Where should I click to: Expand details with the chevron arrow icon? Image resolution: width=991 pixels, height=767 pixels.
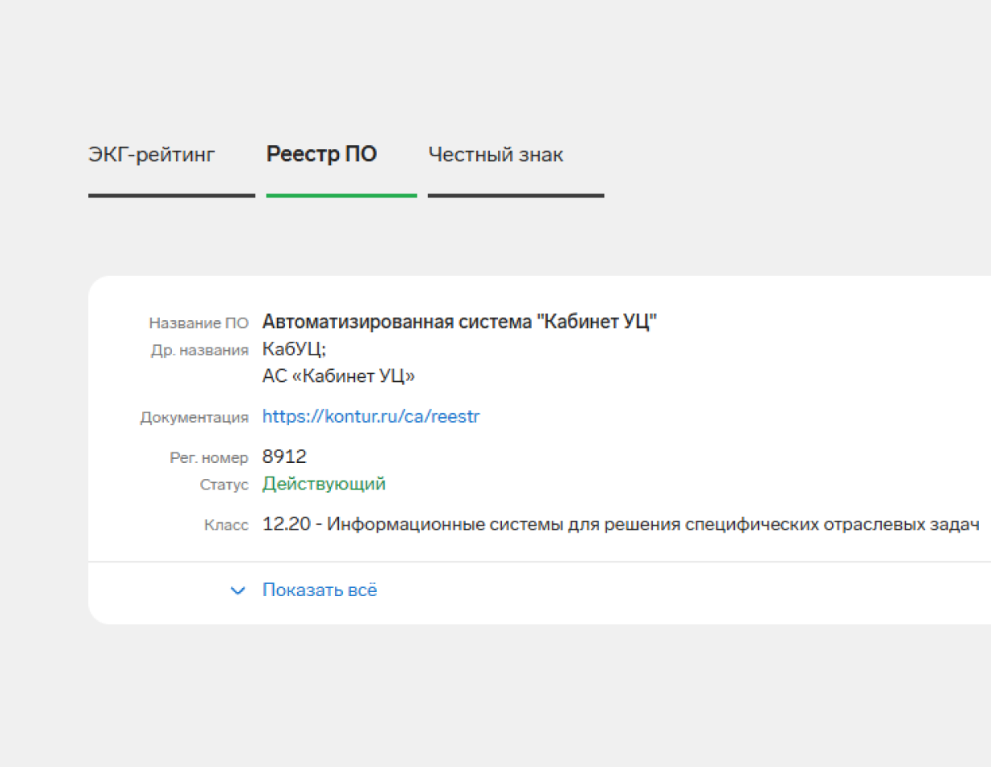click(x=238, y=590)
